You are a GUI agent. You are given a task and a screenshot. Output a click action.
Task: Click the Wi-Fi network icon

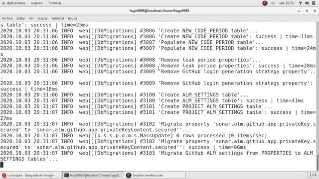(x=301, y=3)
